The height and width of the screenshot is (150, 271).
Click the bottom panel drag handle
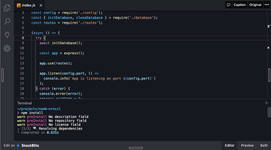click(135, 148)
